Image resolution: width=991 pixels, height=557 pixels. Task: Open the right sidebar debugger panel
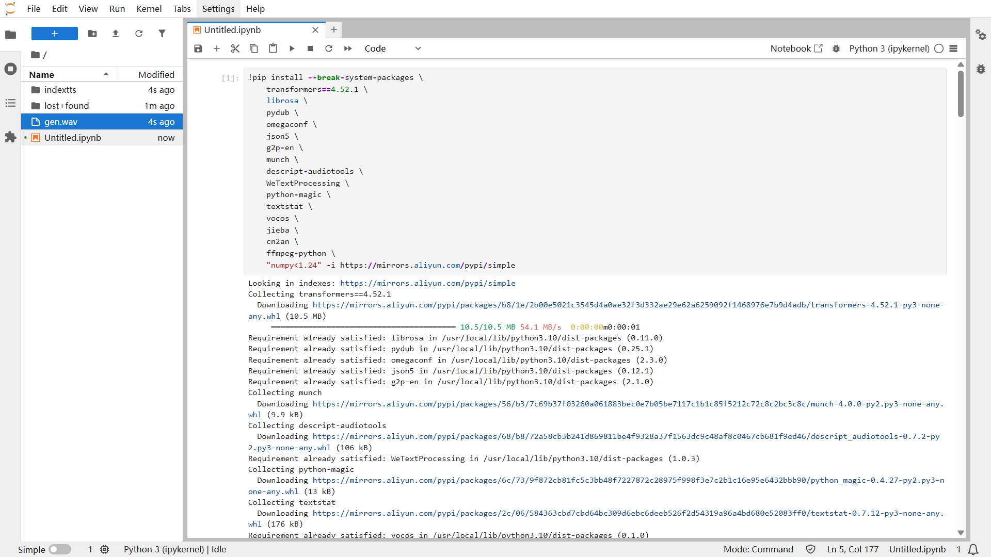pyautogui.click(x=981, y=69)
